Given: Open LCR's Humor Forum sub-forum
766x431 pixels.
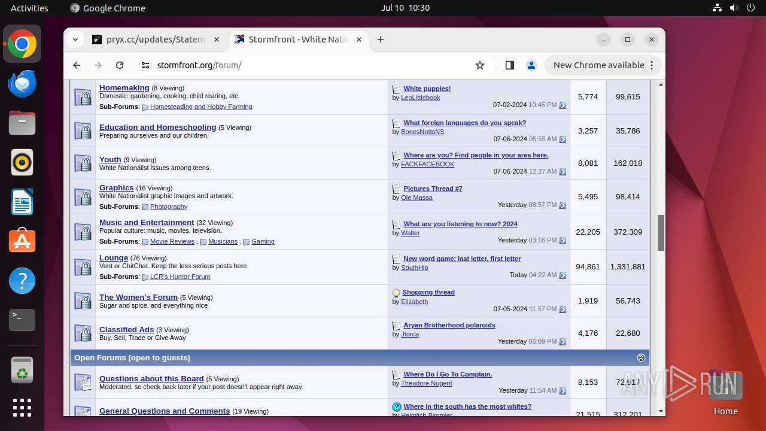Looking at the screenshot, I should [x=180, y=277].
